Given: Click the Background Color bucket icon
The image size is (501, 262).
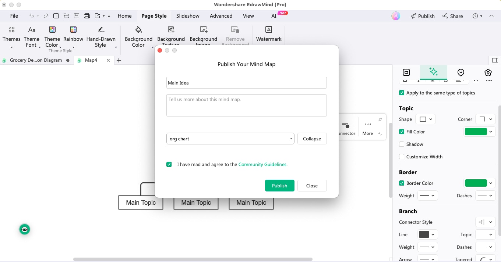Looking at the screenshot, I should [138, 30].
